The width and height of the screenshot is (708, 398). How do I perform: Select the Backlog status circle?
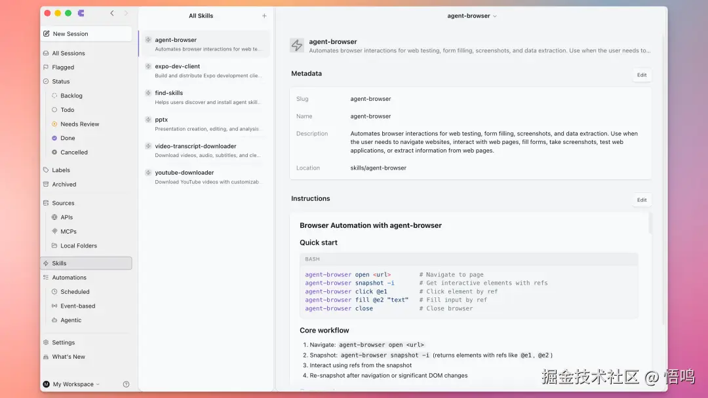(54, 96)
